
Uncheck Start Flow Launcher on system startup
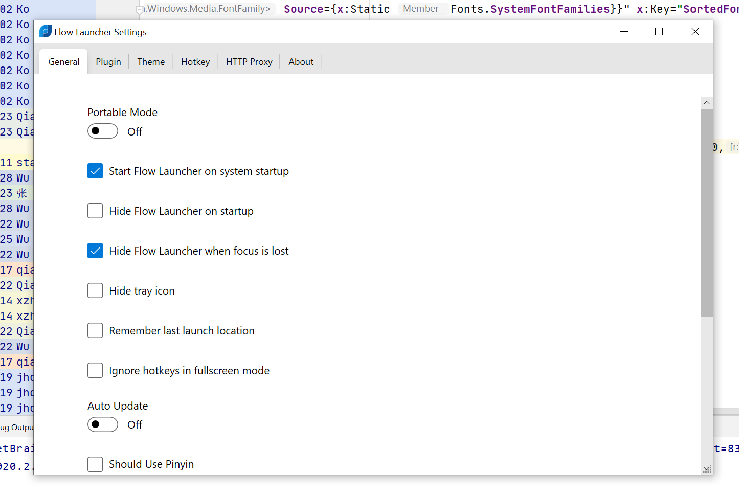point(95,171)
